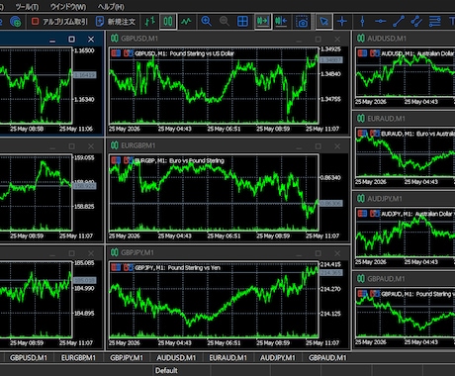Viewport: 455px width, 376px height.
Task: Switch to the GBPUSD,M1 bottom tab
Action: click(29, 358)
